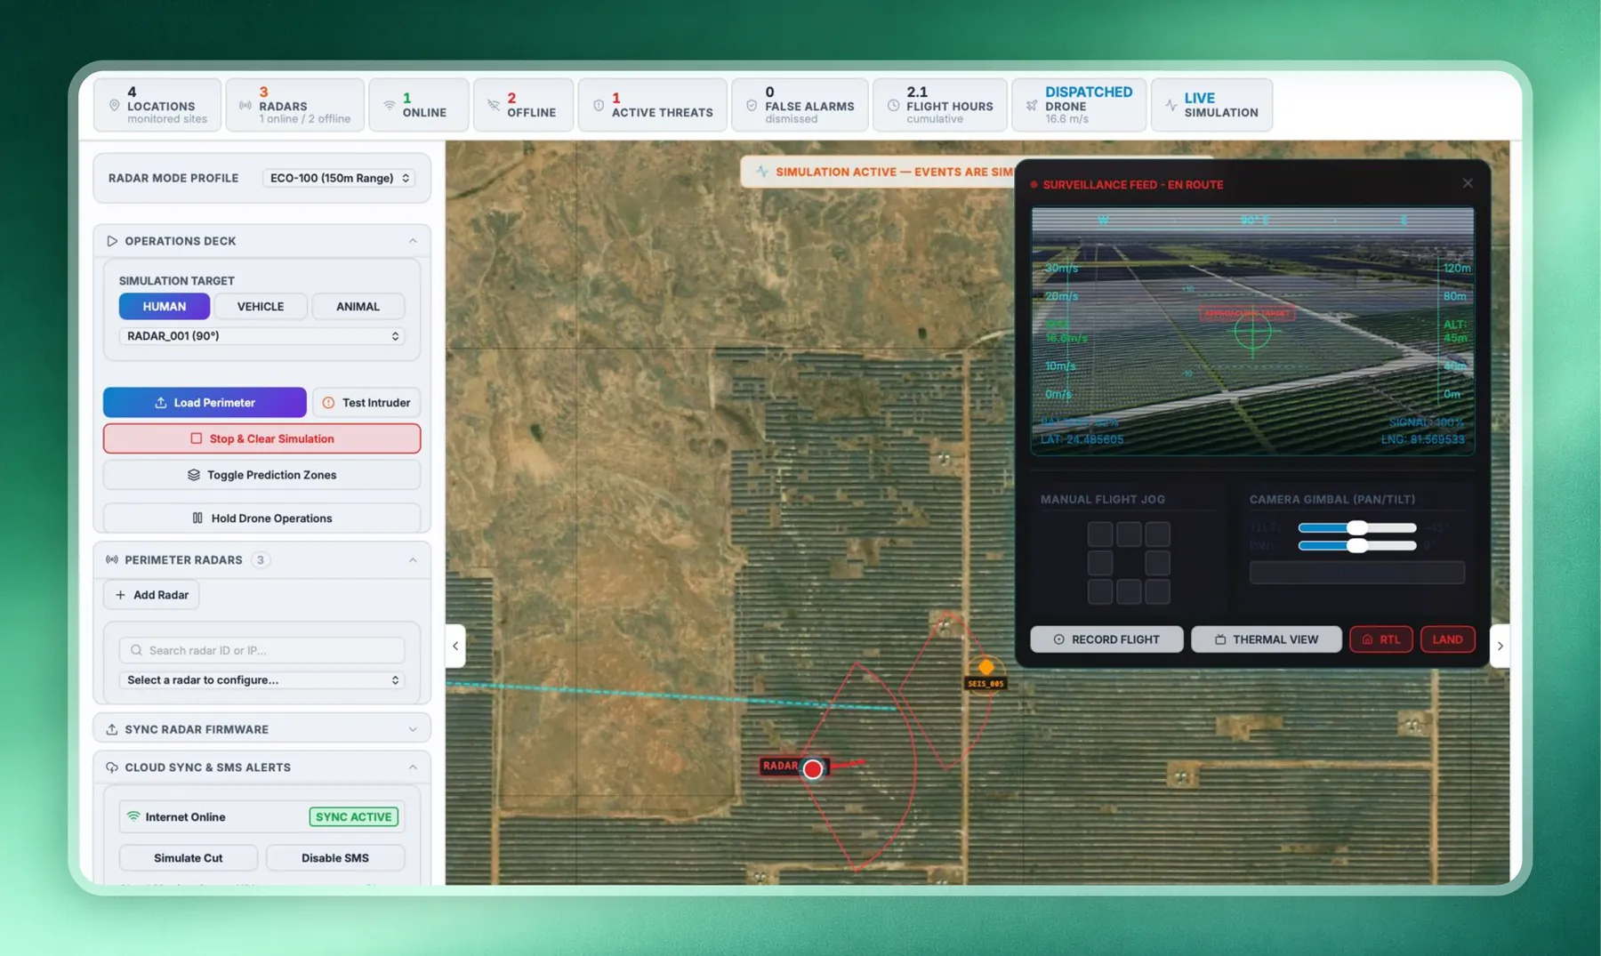Click the location pin icon in Locations card
1601x956 pixels.
click(x=114, y=105)
